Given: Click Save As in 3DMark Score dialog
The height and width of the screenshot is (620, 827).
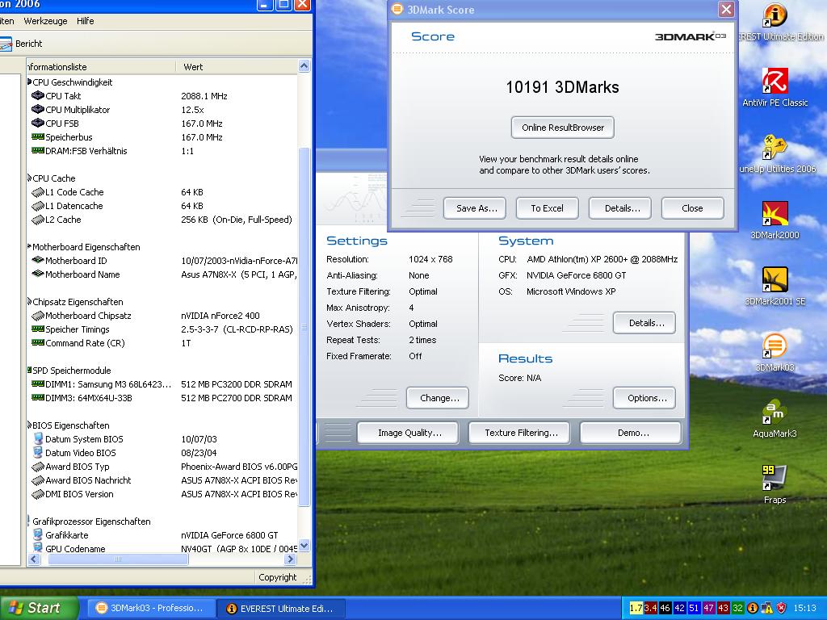Looking at the screenshot, I should tap(475, 208).
